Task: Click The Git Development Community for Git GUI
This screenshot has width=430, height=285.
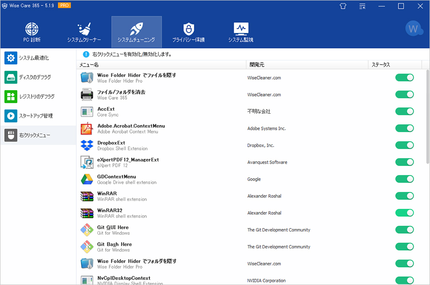Action: (x=279, y=230)
